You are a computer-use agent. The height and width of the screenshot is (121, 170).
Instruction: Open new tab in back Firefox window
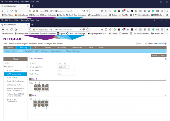[x=32, y=6]
